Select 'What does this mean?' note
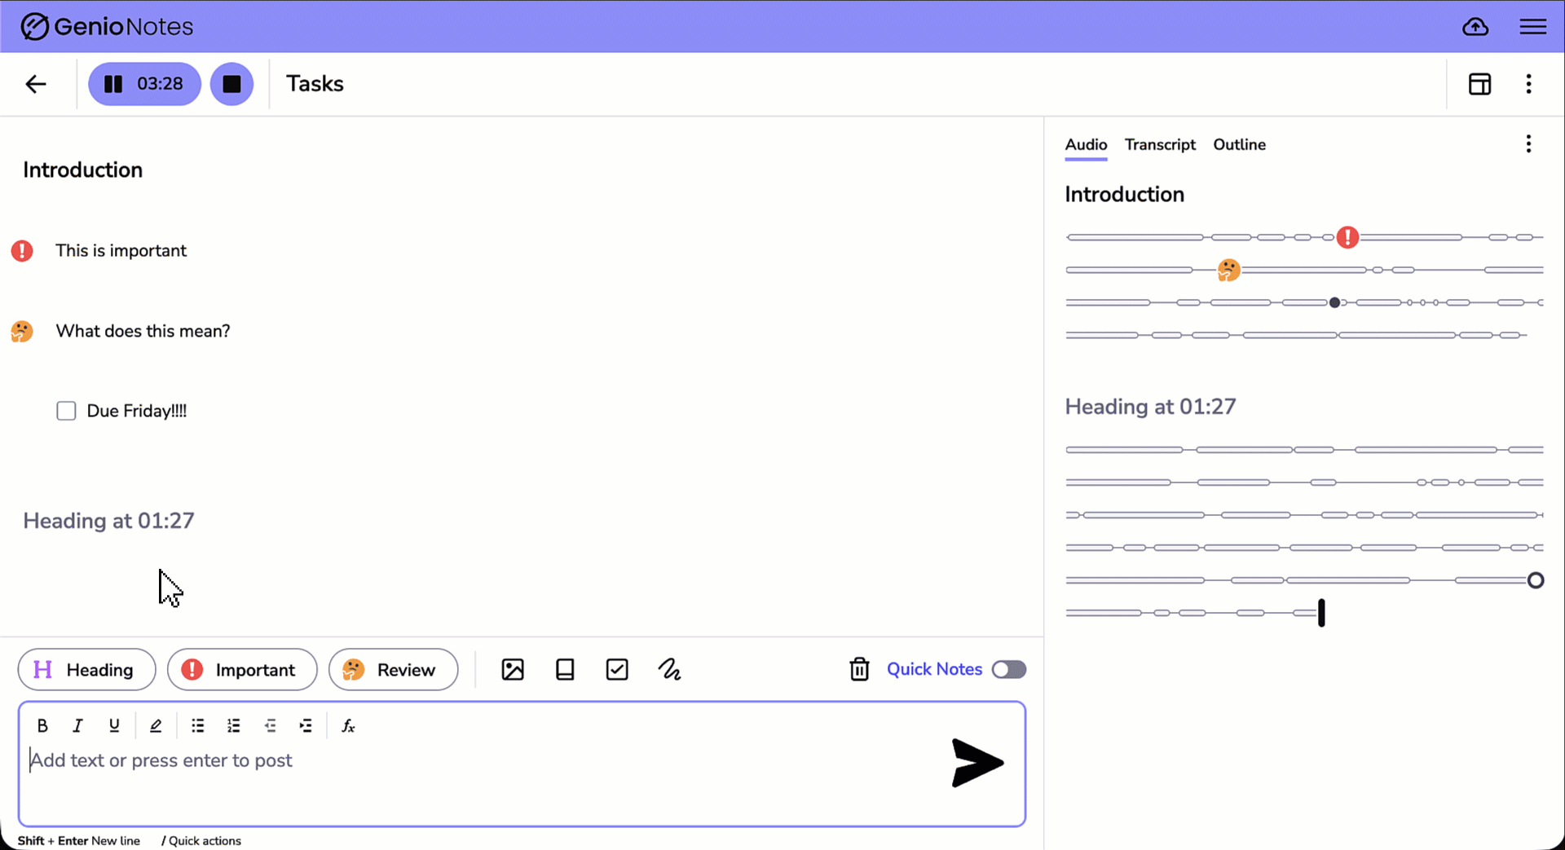 point(143,331)
